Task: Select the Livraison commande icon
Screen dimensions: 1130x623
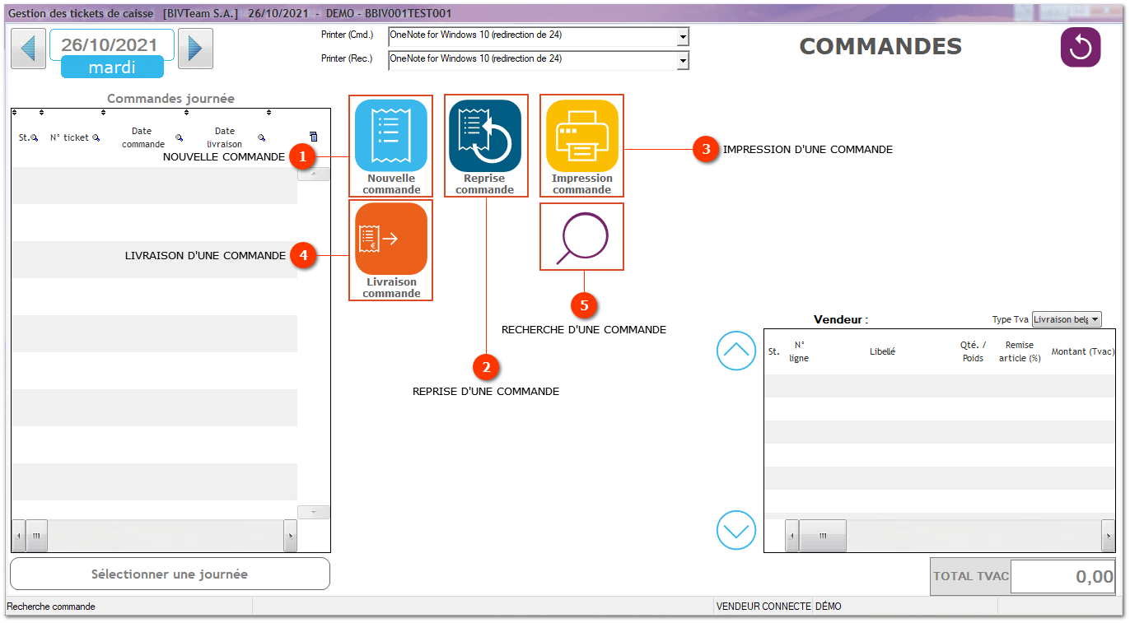Action: [x=390, y=239]
